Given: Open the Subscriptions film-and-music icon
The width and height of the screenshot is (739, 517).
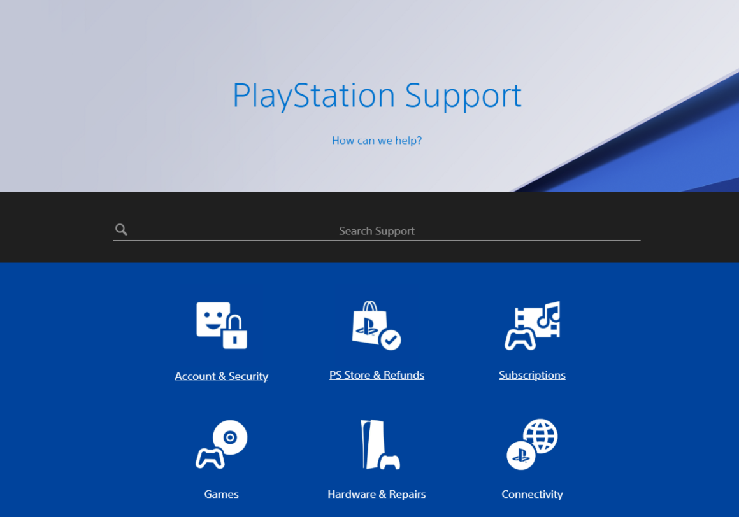Looking at the screenshot, I should pyautogui.click(x=532, y=325).
